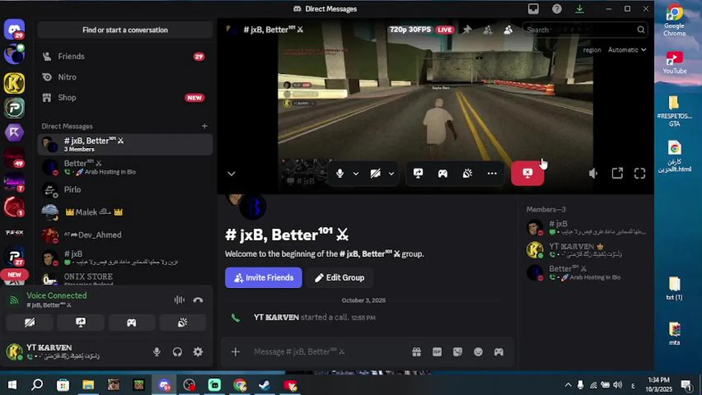Image resolution: width=702 pixels, height=395 pixels.
Task: Open the DM with Dev_Ahmed
Action: pyautogui.click(x=125, y=234)
